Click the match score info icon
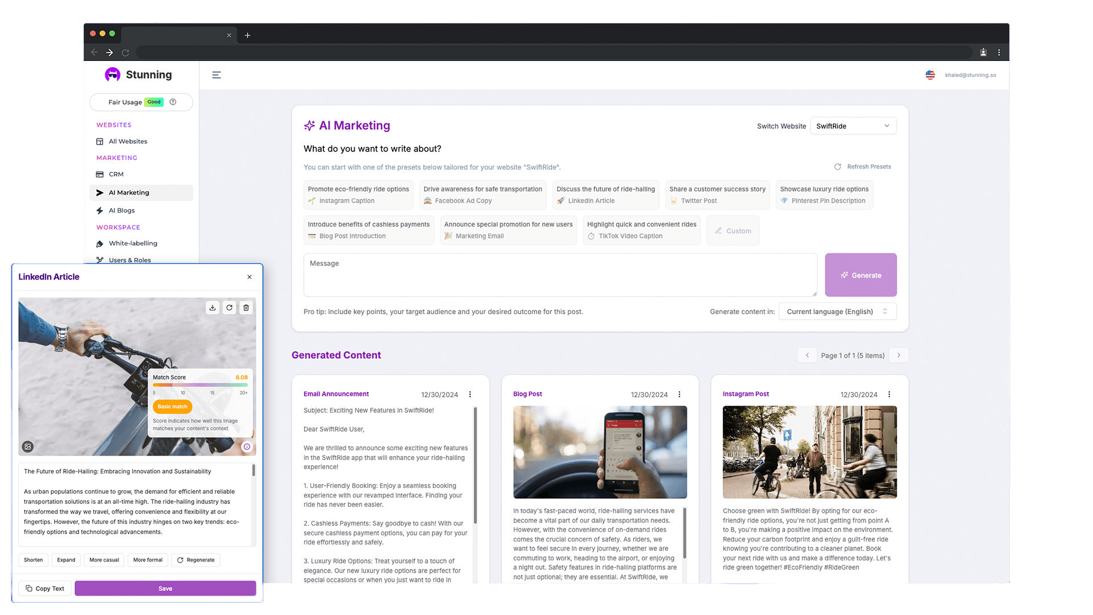The width and height of the screenshot is (1093, 615). click(247, 447)
